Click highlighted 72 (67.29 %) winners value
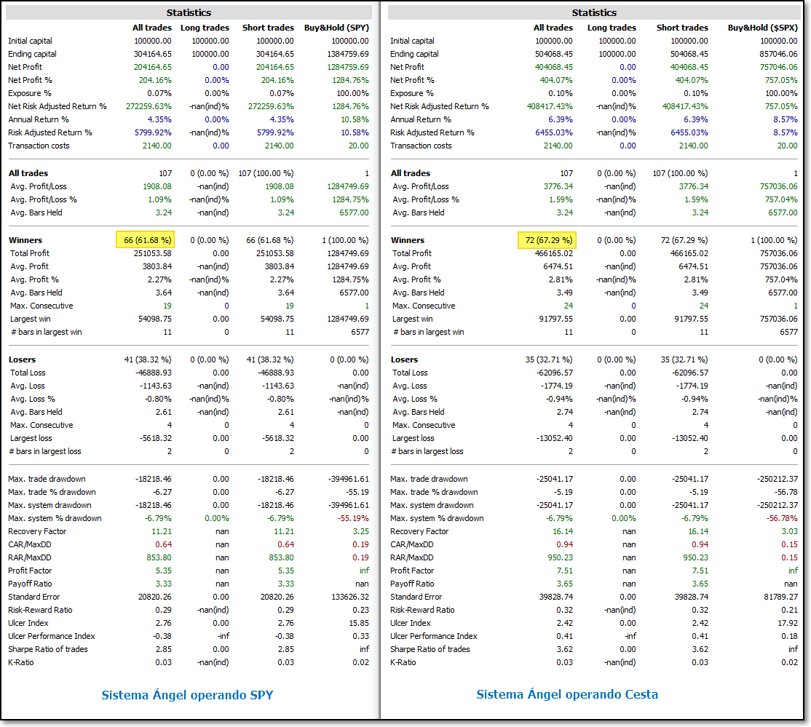 pos(547,240)
